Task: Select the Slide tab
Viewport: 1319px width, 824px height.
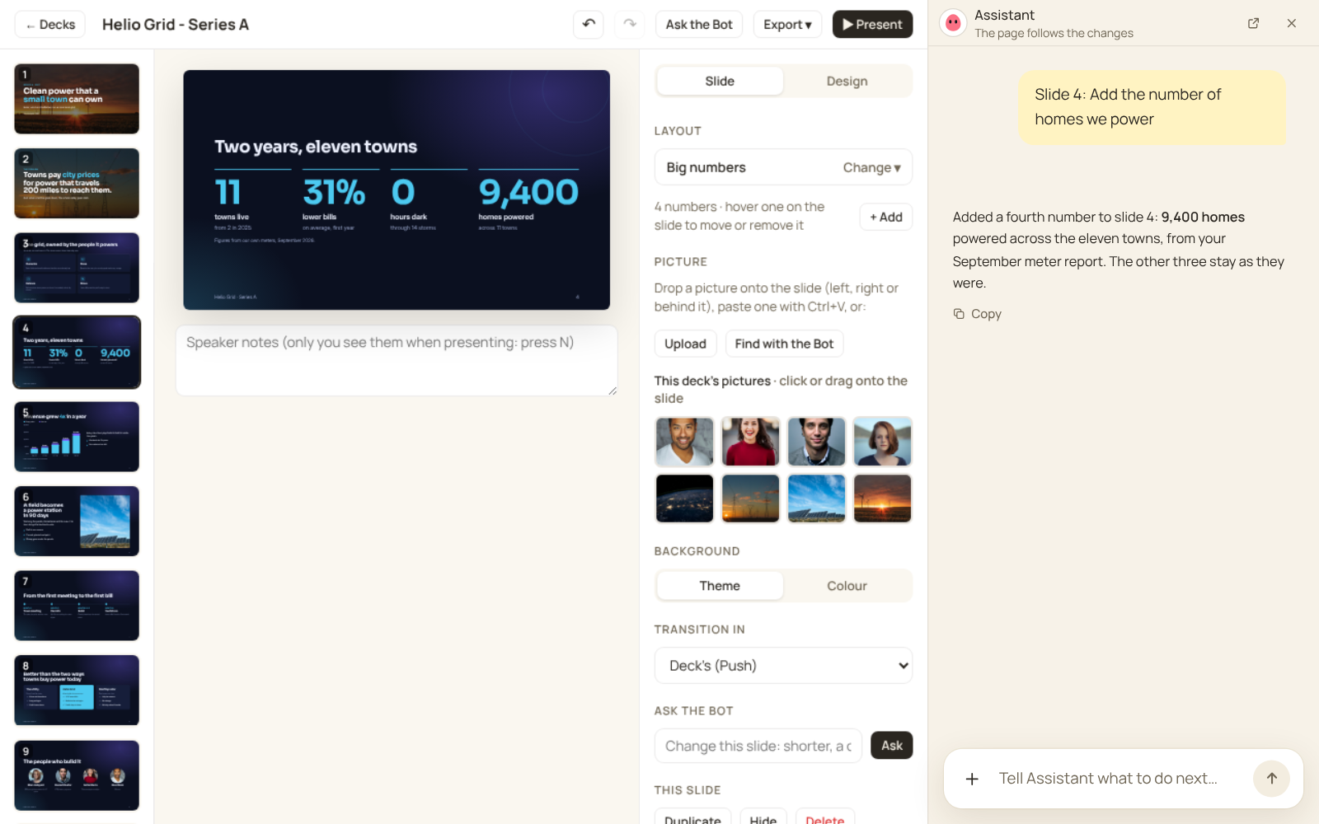Action: pyautogui.click(x=720, y=81)
